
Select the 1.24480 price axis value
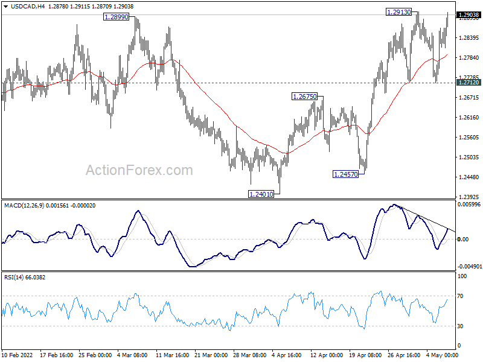pos(469,177)
